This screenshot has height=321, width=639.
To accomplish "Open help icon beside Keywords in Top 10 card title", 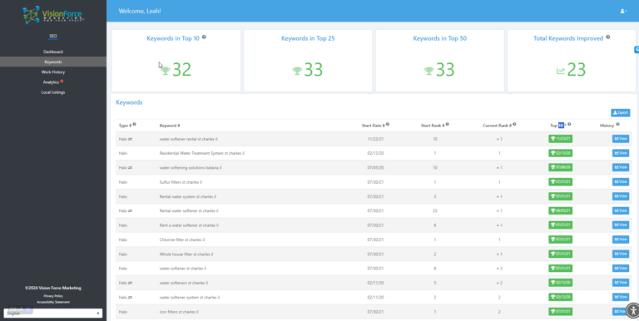I will (204, 37).
